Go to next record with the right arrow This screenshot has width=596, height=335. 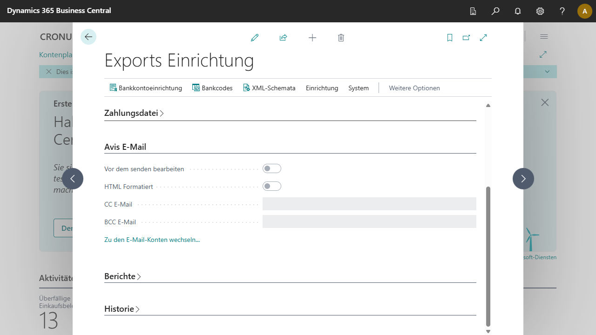pyautogui.click(x=523, y=179)
